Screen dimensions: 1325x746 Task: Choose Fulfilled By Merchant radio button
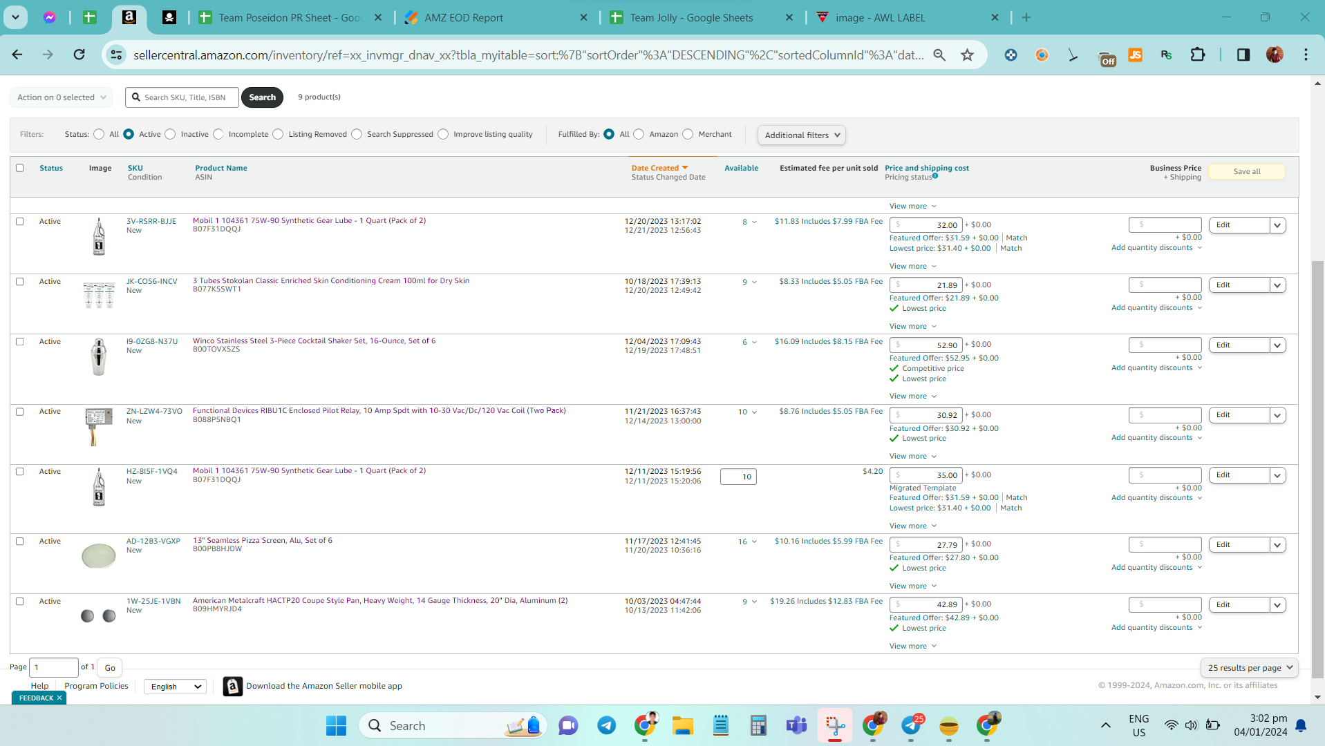[688, 134]
